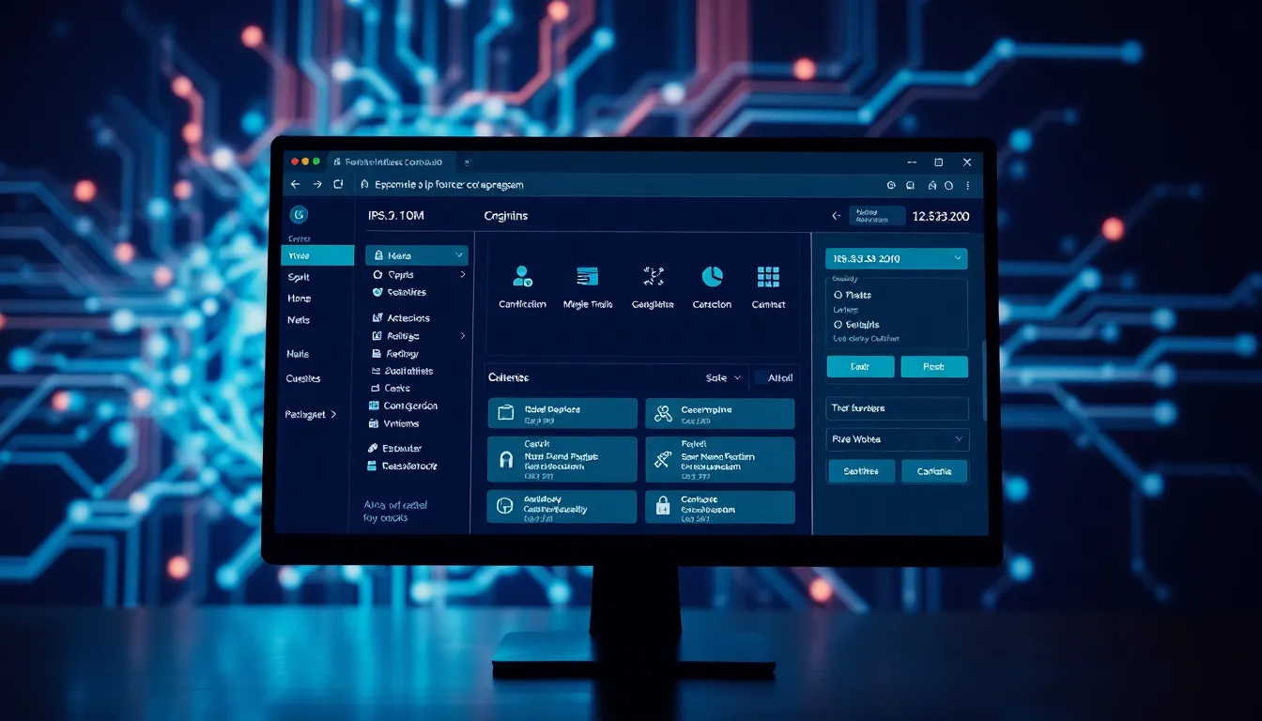Click the headphone icon on middle-left card
Image resolution: width=1262 pixels, height=721 pixels.
[505, 459]
